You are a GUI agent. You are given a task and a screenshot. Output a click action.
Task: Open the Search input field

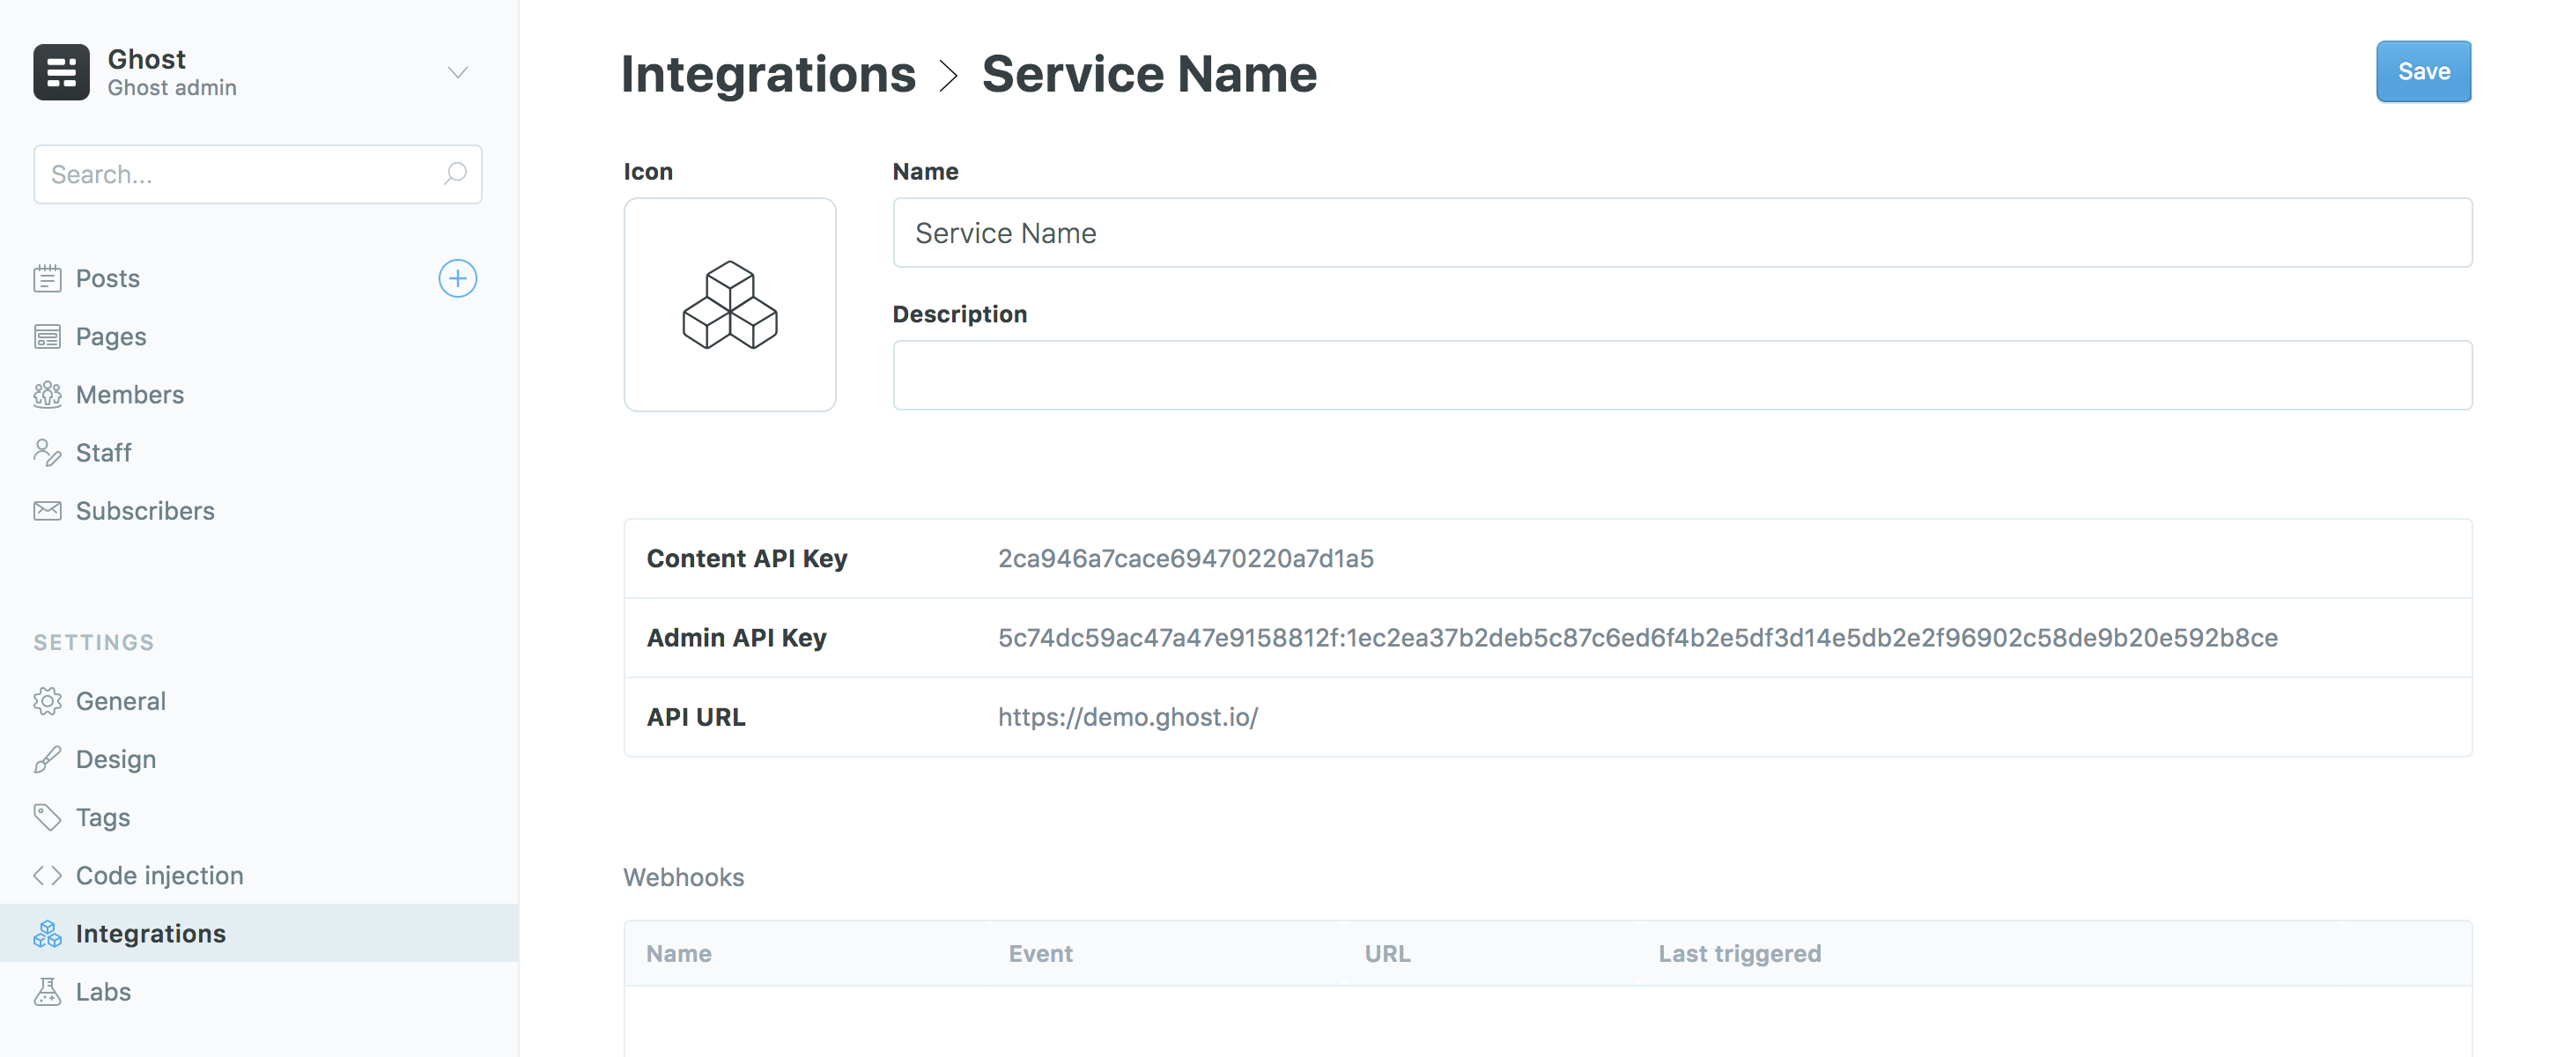257,173
